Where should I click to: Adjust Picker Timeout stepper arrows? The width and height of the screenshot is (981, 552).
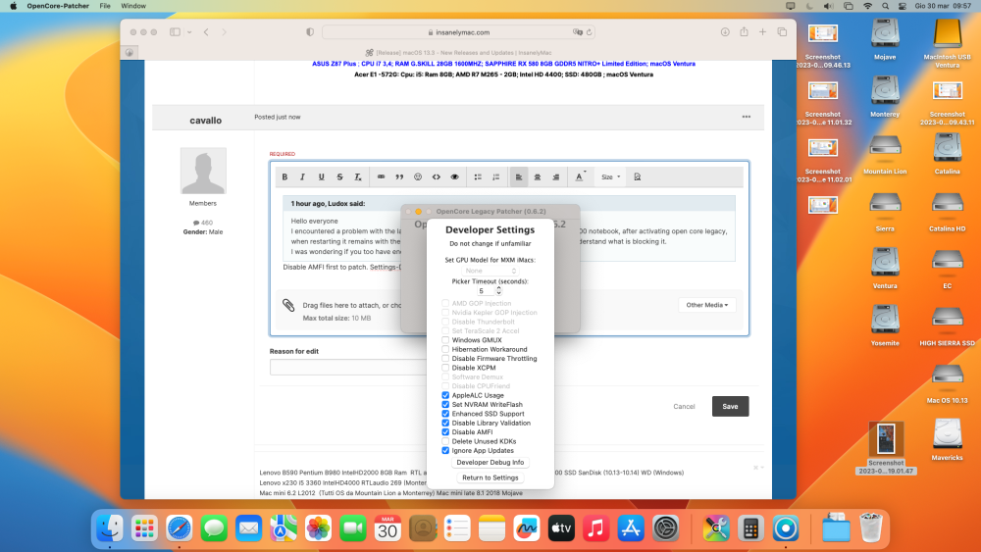[x=498, y=290]
